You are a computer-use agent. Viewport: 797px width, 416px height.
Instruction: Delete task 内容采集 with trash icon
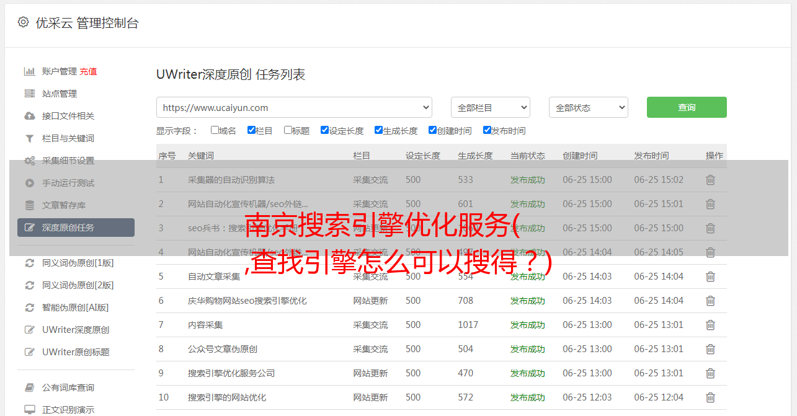point(711,325)
